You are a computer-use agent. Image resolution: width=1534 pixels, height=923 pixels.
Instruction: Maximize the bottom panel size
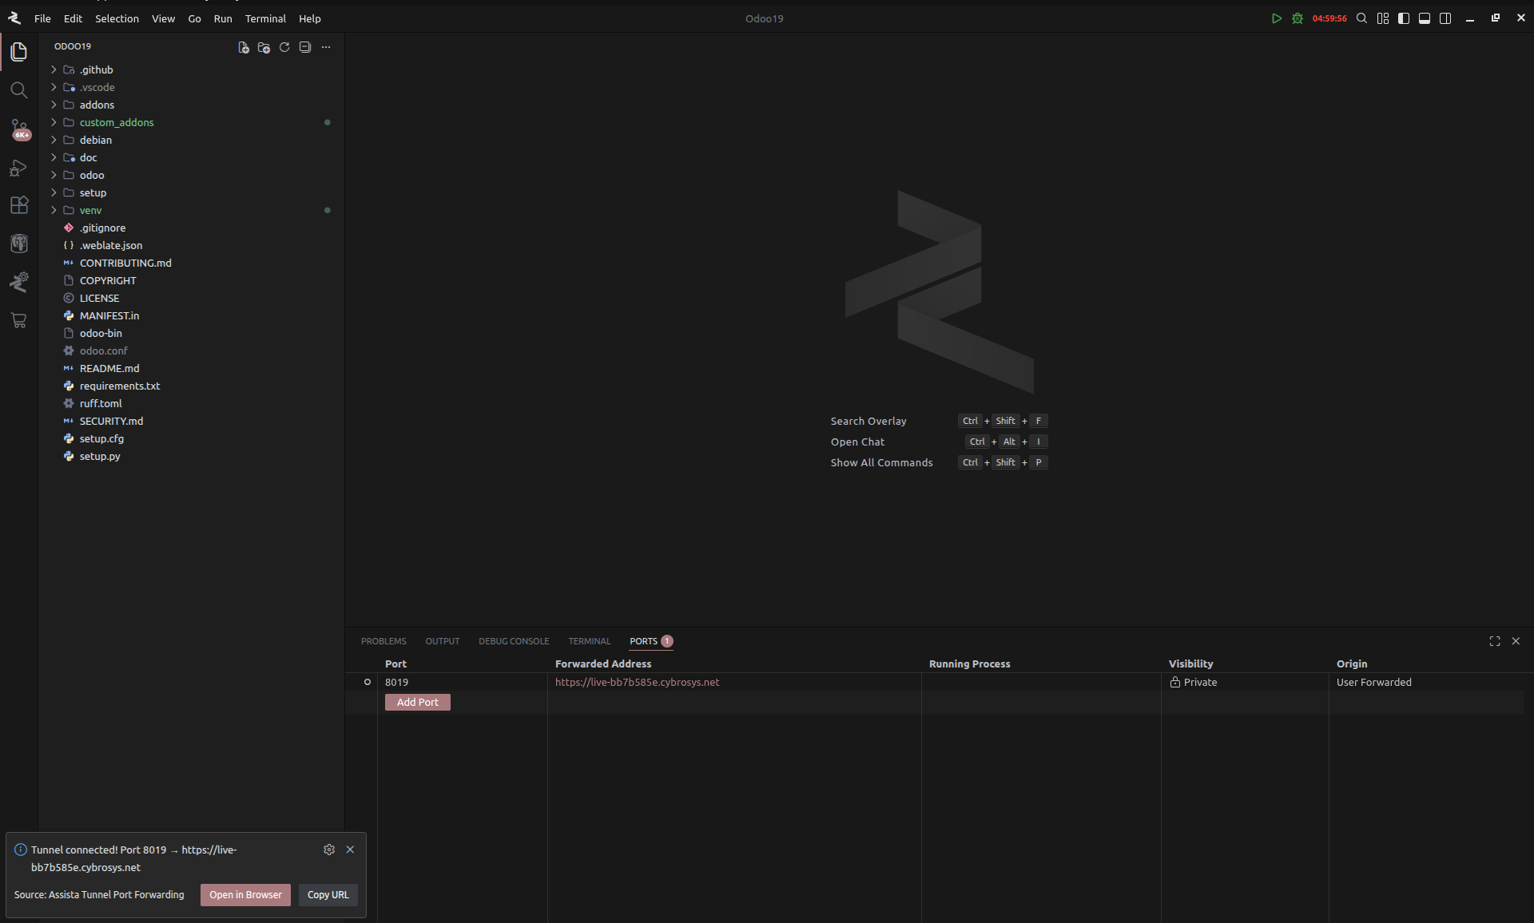coord(1495,641)
